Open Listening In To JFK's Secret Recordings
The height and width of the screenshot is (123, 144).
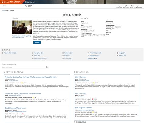[23, 93]
